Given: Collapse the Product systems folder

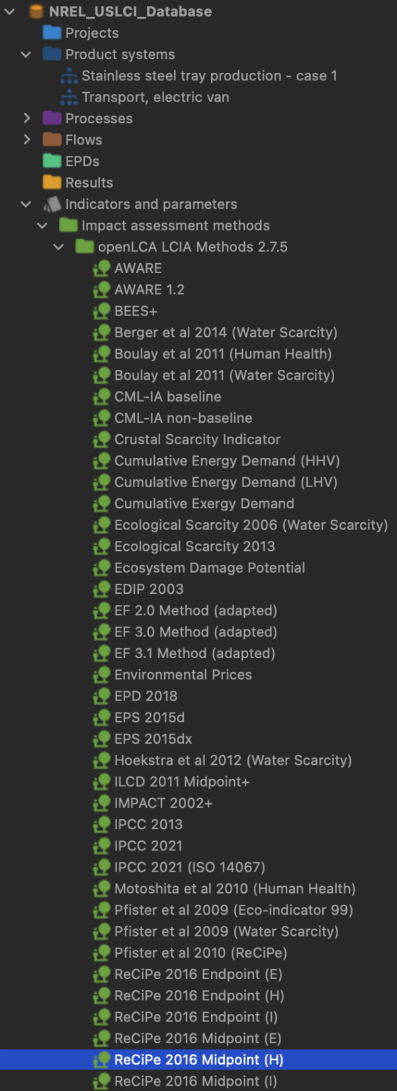Looking at the screenshot, I should click(x=26, y=54).
